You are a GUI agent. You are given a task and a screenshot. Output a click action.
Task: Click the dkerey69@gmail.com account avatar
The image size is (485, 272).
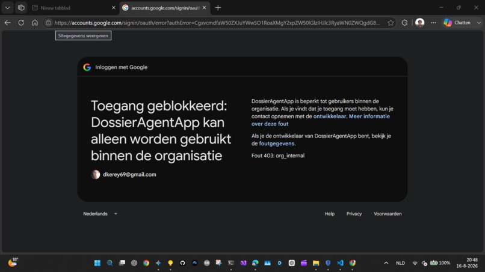(95, 175)
